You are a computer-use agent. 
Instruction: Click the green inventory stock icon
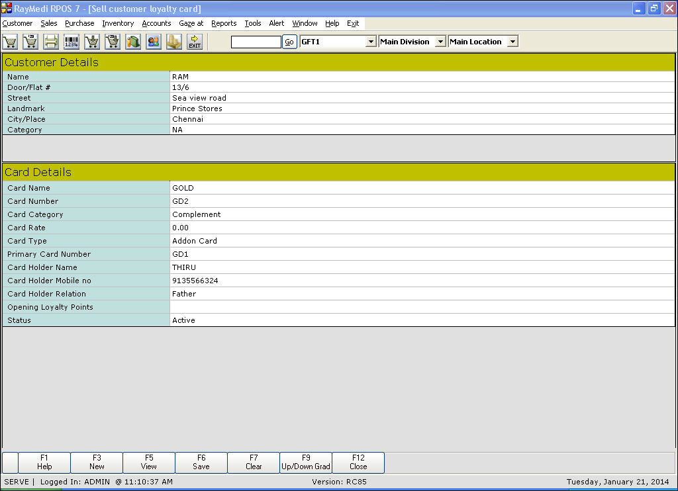(133, 42)
